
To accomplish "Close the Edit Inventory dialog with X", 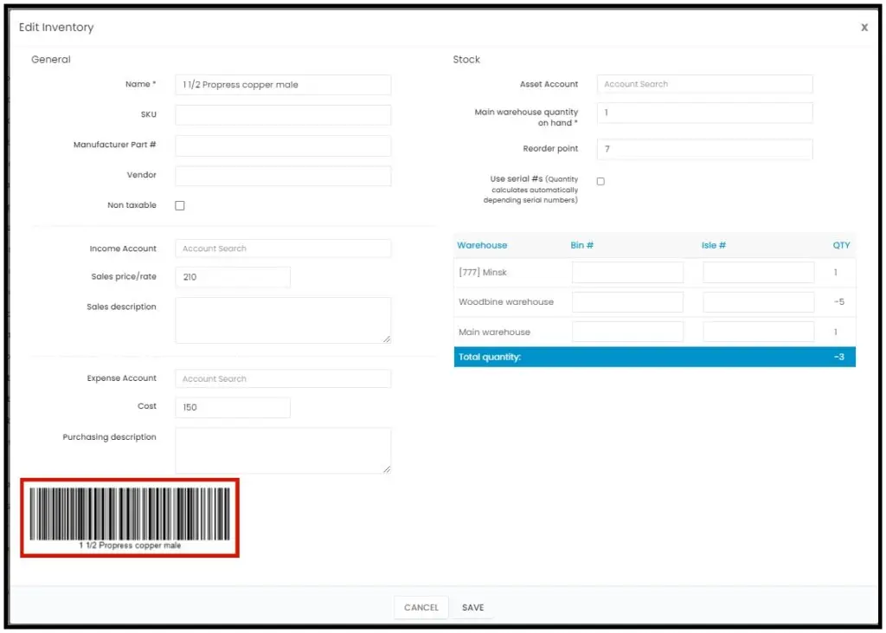I will [x=864, y=27].
